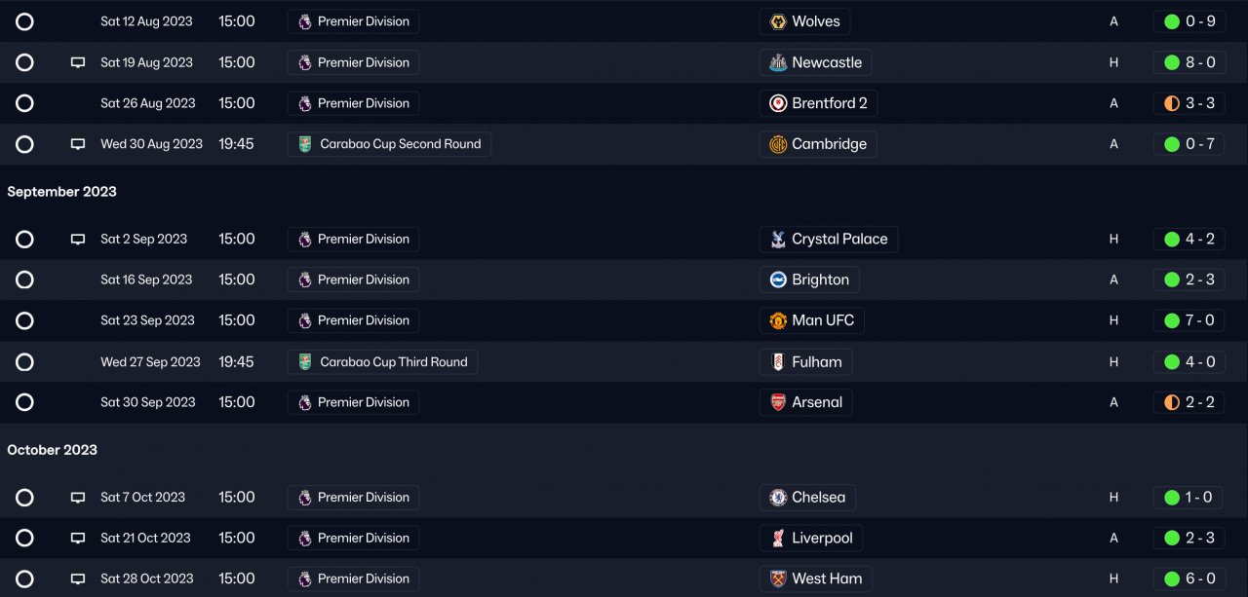The image size is (1248, 597).
Task: Click the Liverpool crest icon
Action: coord(778,539)
